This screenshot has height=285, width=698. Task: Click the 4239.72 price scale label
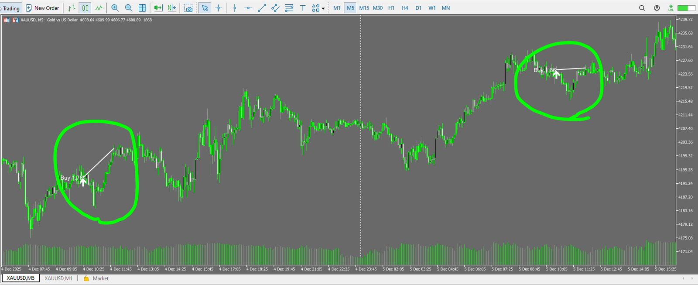point(685,20)
